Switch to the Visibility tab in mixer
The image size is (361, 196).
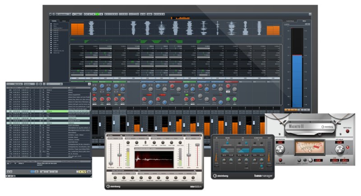tap(54, 21)
